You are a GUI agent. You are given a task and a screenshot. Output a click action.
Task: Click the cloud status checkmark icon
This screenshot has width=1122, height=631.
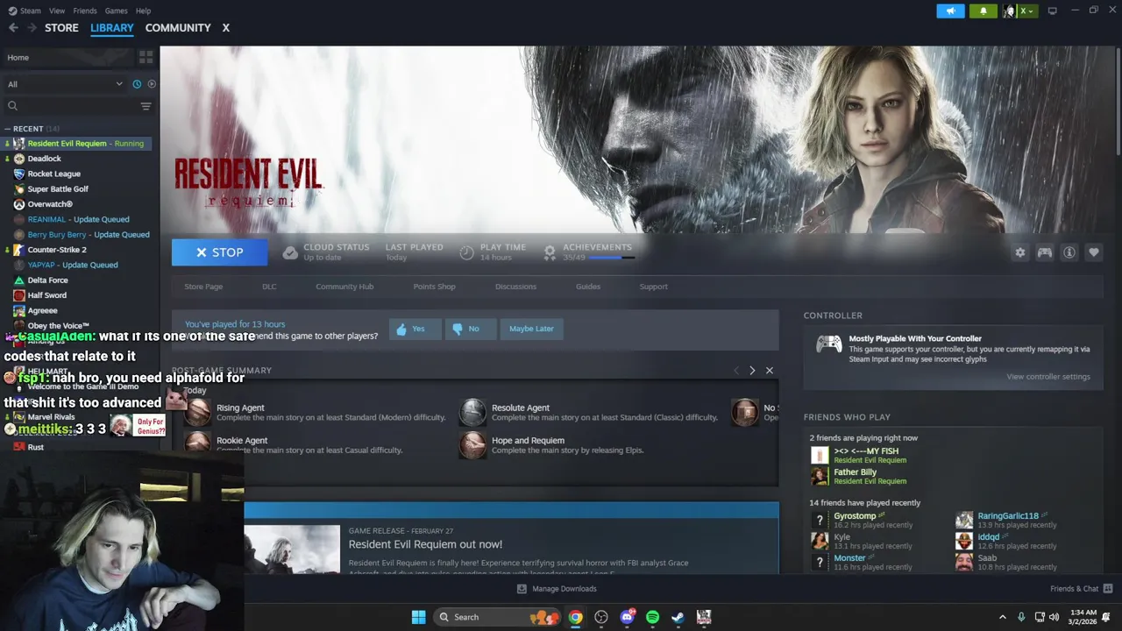point(290,252)
